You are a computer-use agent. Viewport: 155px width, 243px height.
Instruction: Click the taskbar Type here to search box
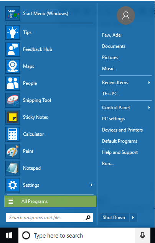pos(77,236)
